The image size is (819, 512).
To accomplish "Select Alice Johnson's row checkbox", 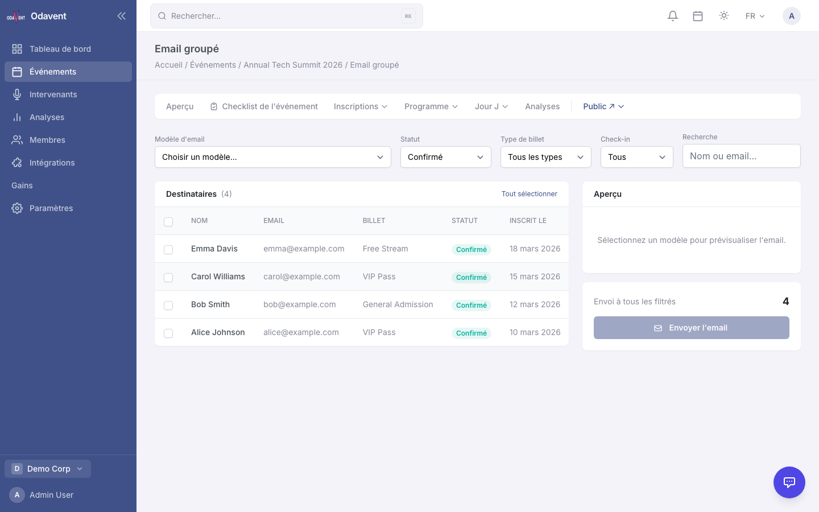I will pos(168,333).
